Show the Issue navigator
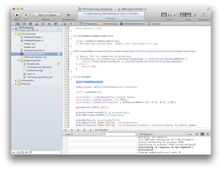The width and height of the screenshot is (222, 170). (37, 24)
